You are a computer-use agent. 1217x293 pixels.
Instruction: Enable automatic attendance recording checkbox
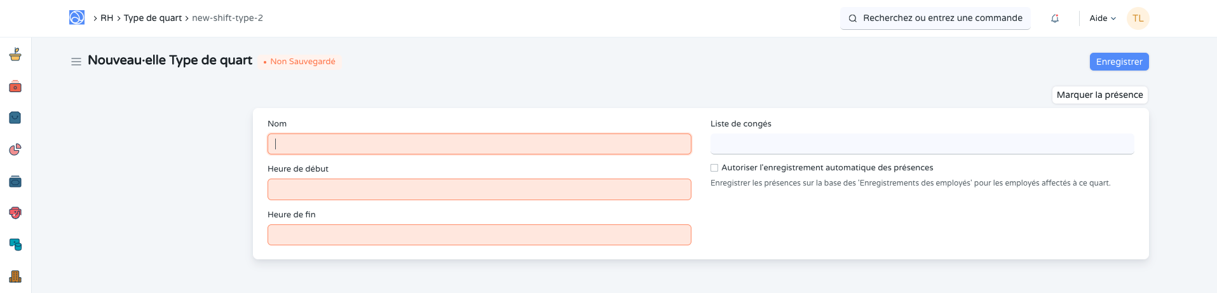pyautogui.click(x=714, y=168)
